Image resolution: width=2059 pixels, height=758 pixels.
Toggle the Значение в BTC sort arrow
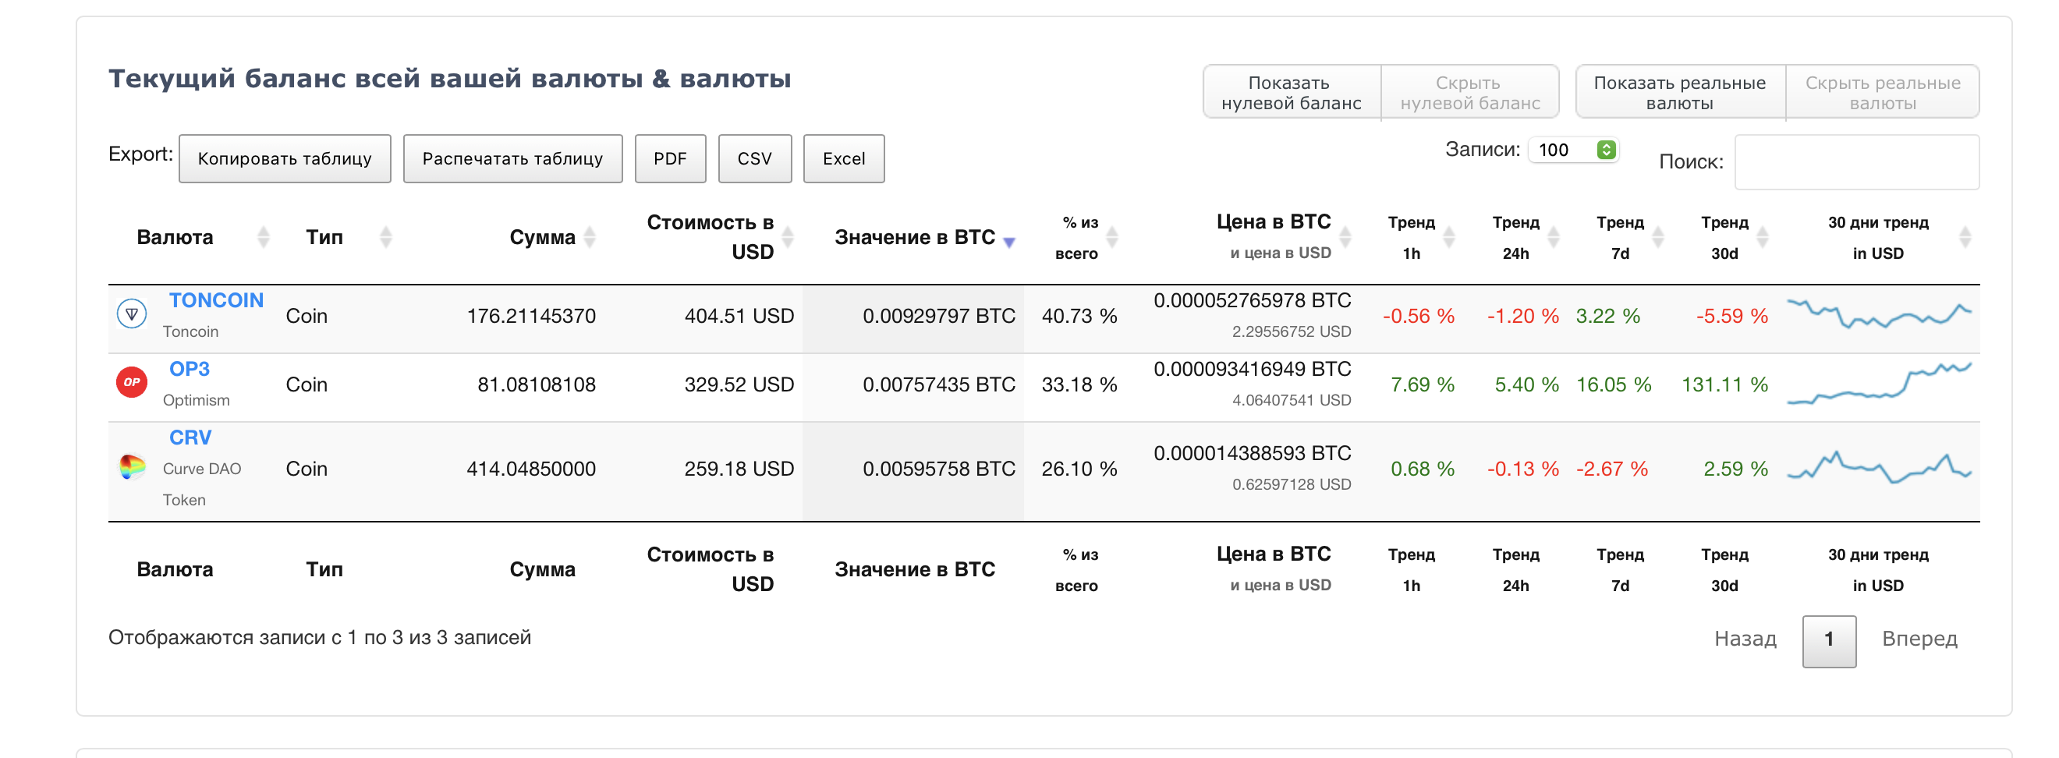coord(1008,242)
